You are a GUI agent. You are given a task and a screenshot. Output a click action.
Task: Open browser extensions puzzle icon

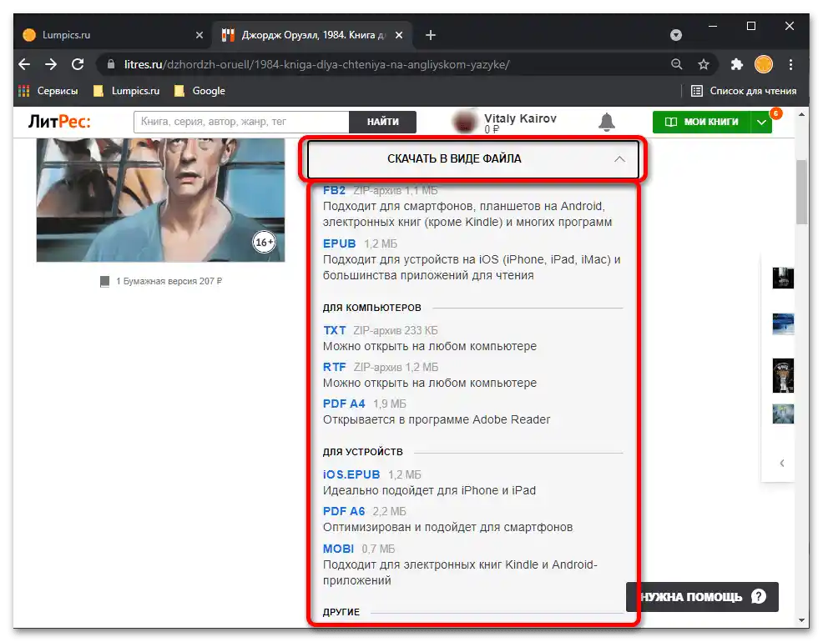pos(737,64)
